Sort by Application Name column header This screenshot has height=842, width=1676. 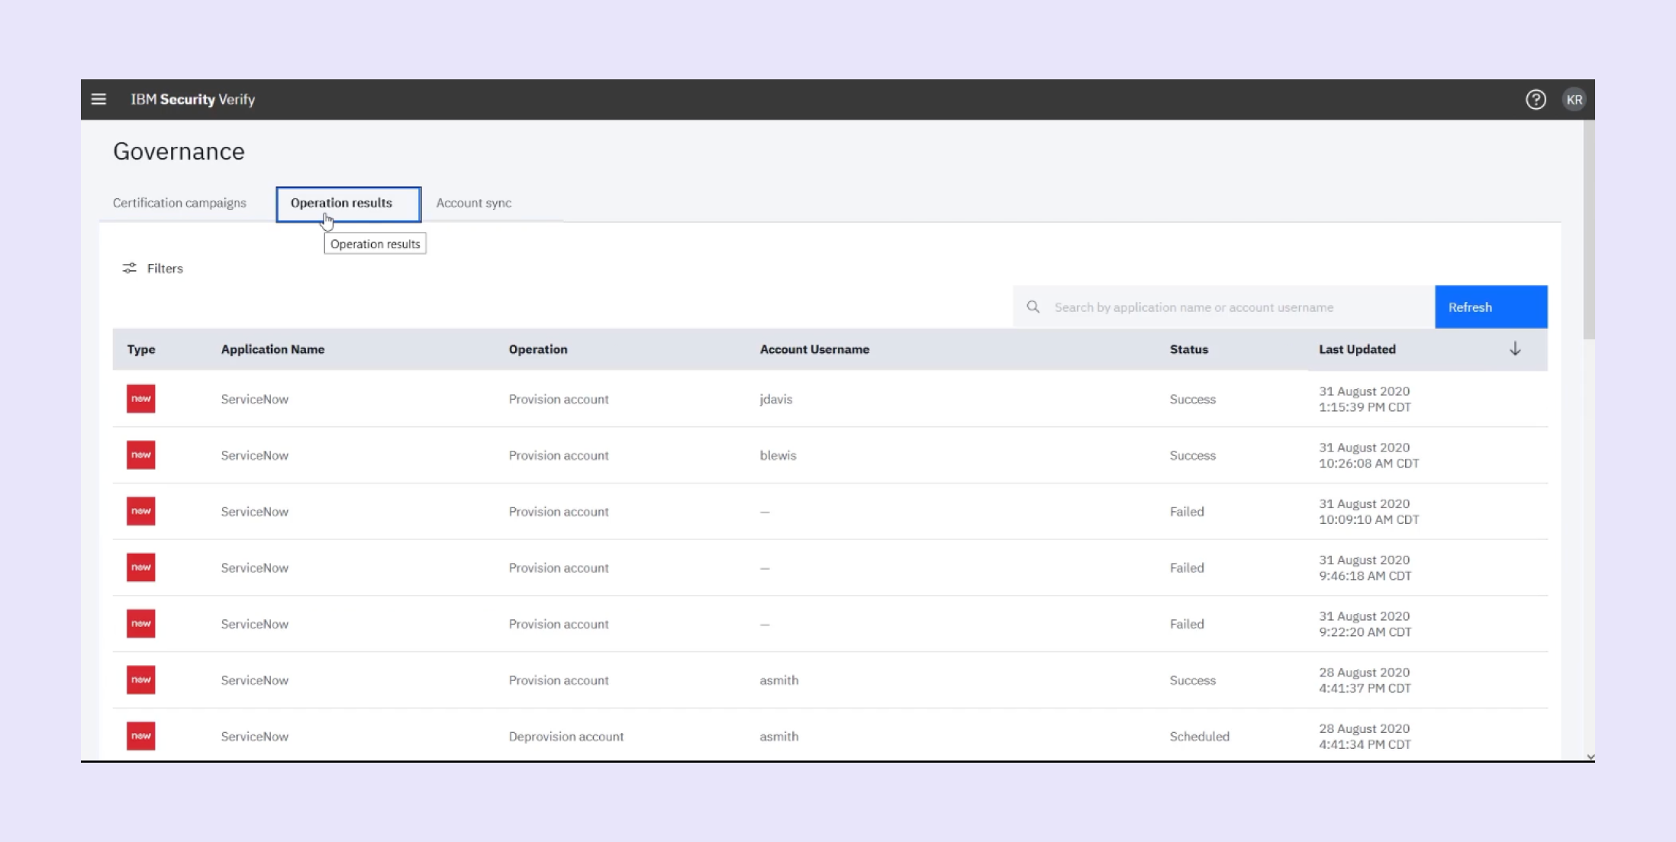tap(272, 349)
